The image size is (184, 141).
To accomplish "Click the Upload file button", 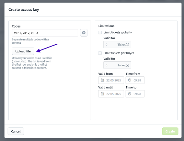I will click(23, 51).
